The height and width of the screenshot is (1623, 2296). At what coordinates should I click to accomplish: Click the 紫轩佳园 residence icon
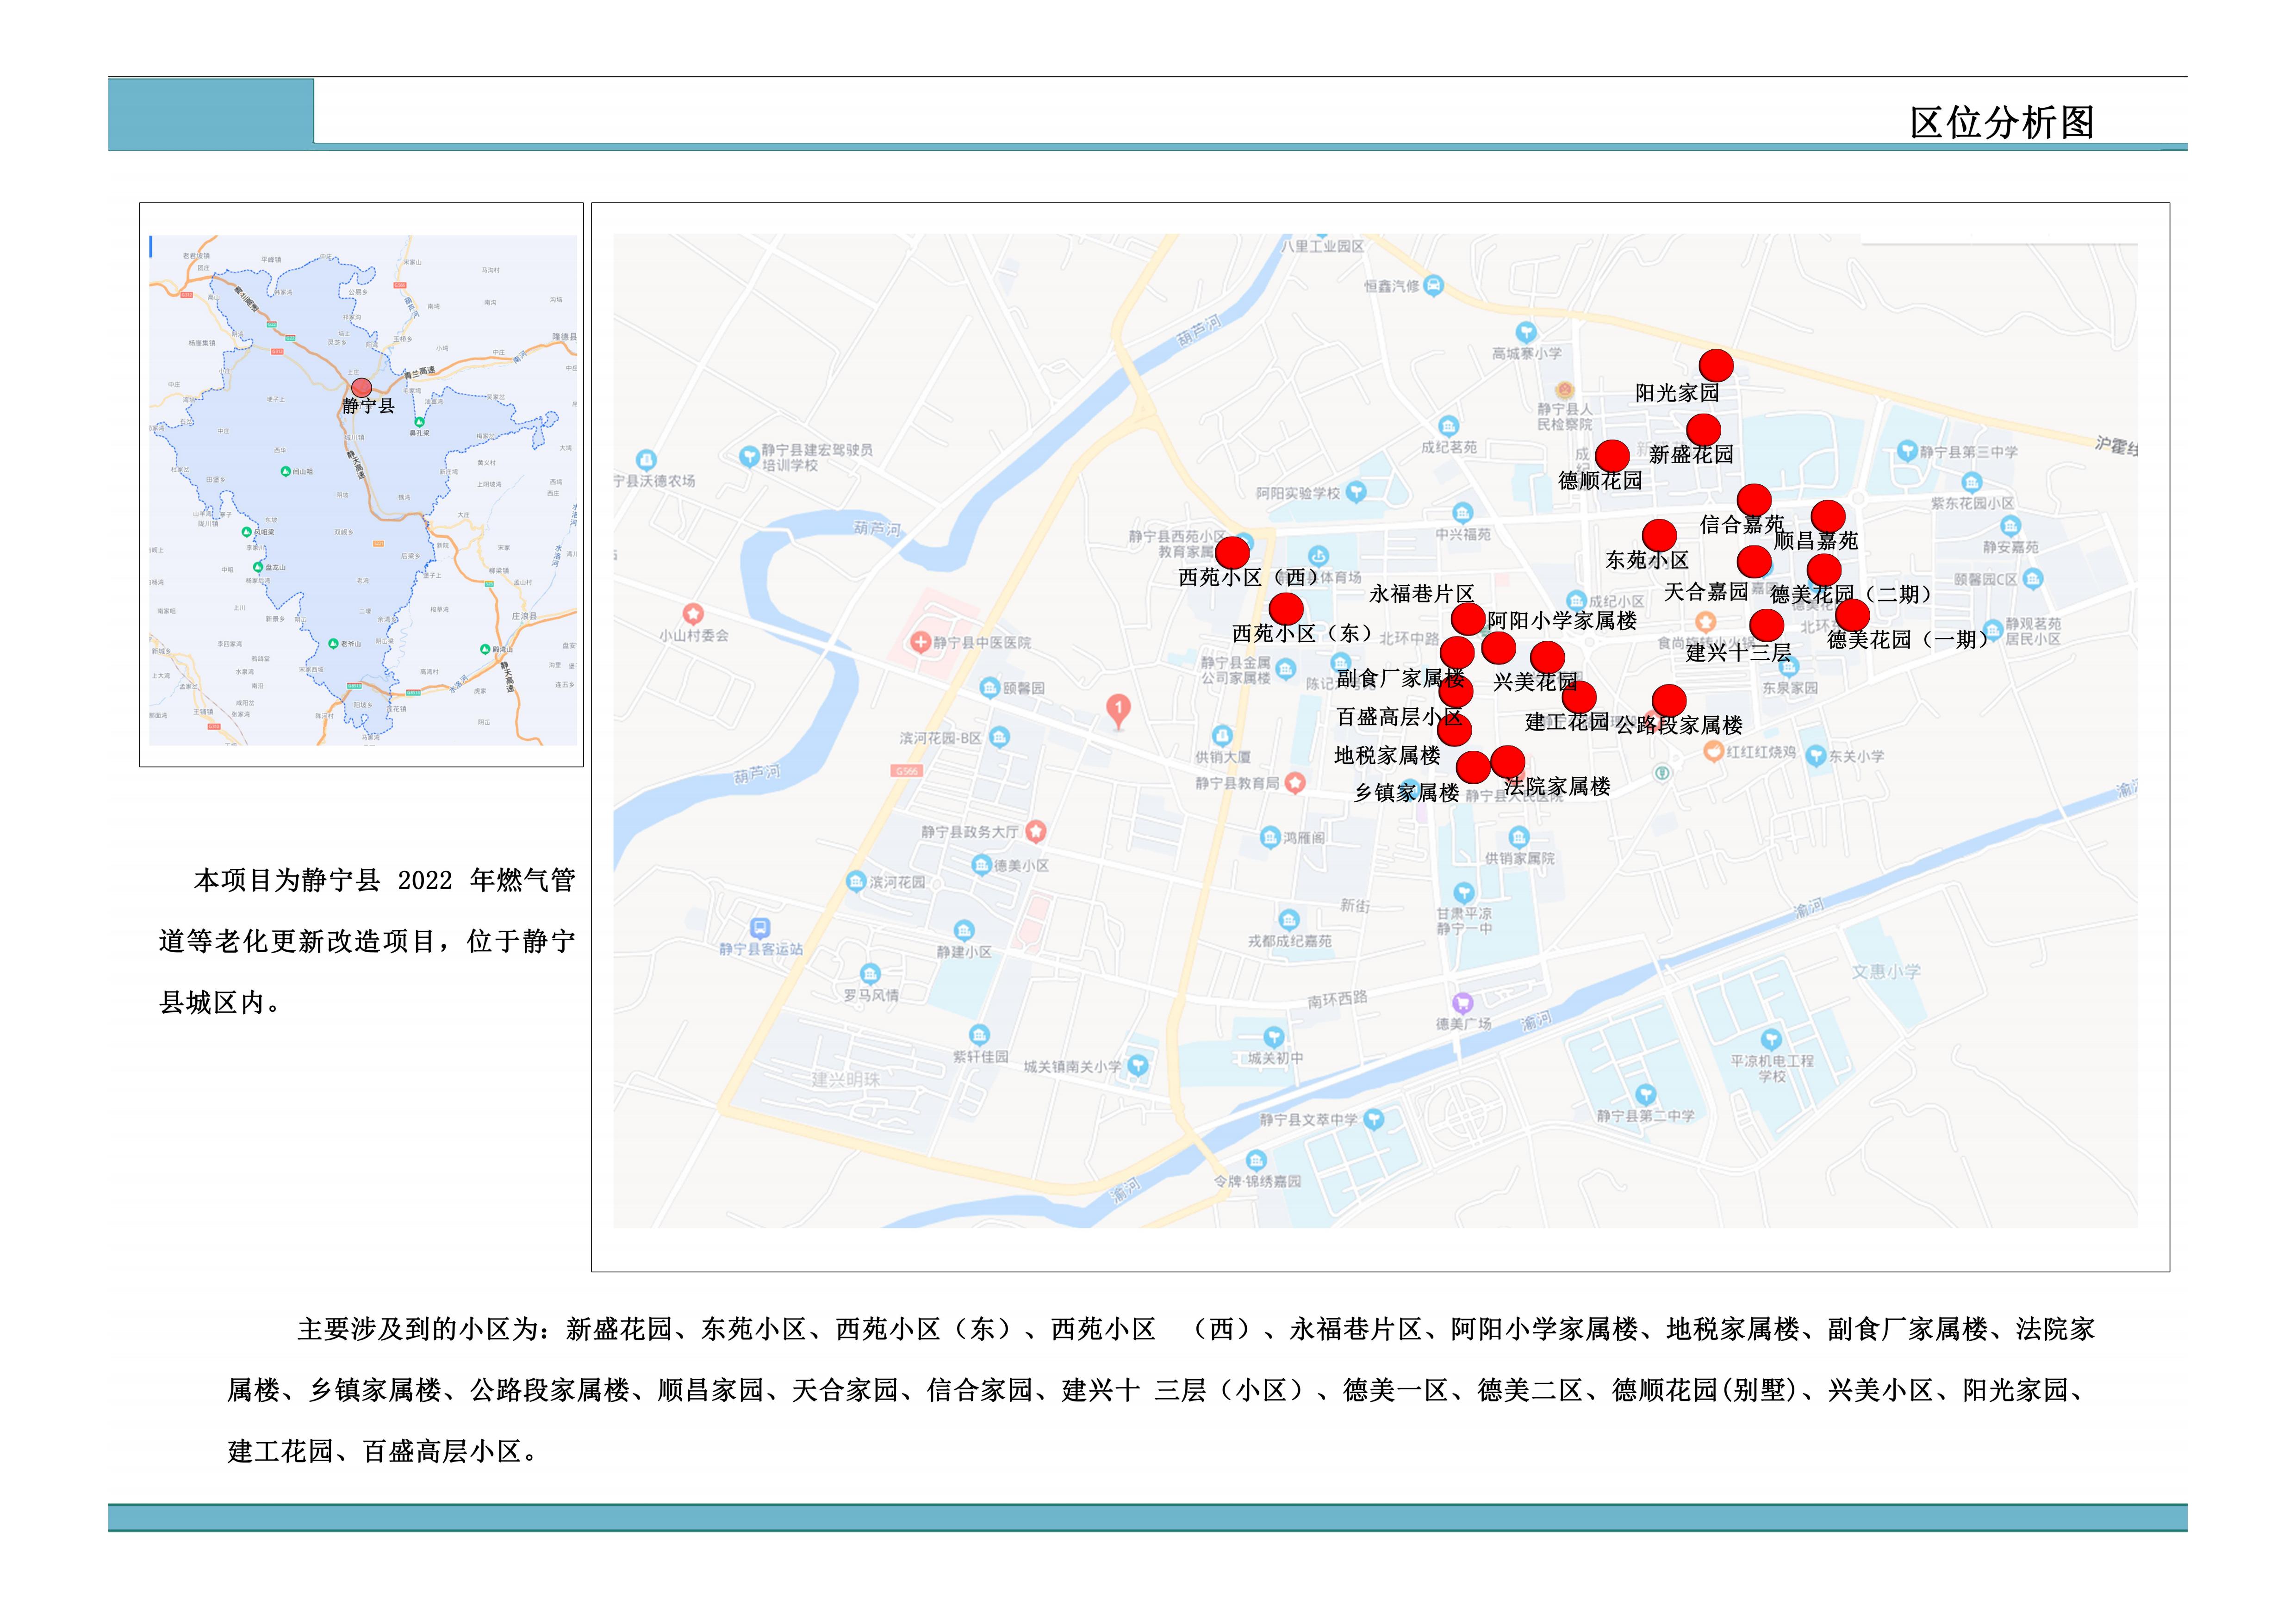(x=979, y=1035)
